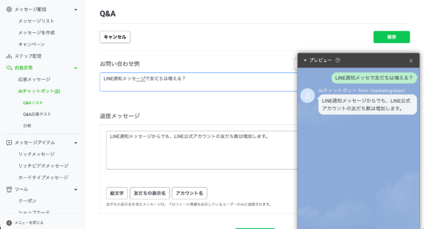Screen dimensions: 424x229
Task: Click the auto-response (自動応答) reply icon
Action: click(9, 68)
